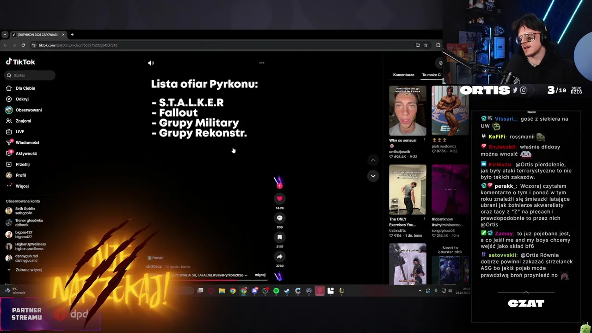This screenshot has height=333, width=592.
Task: Open Discord from the taskbar
Action: pos(254,291)
